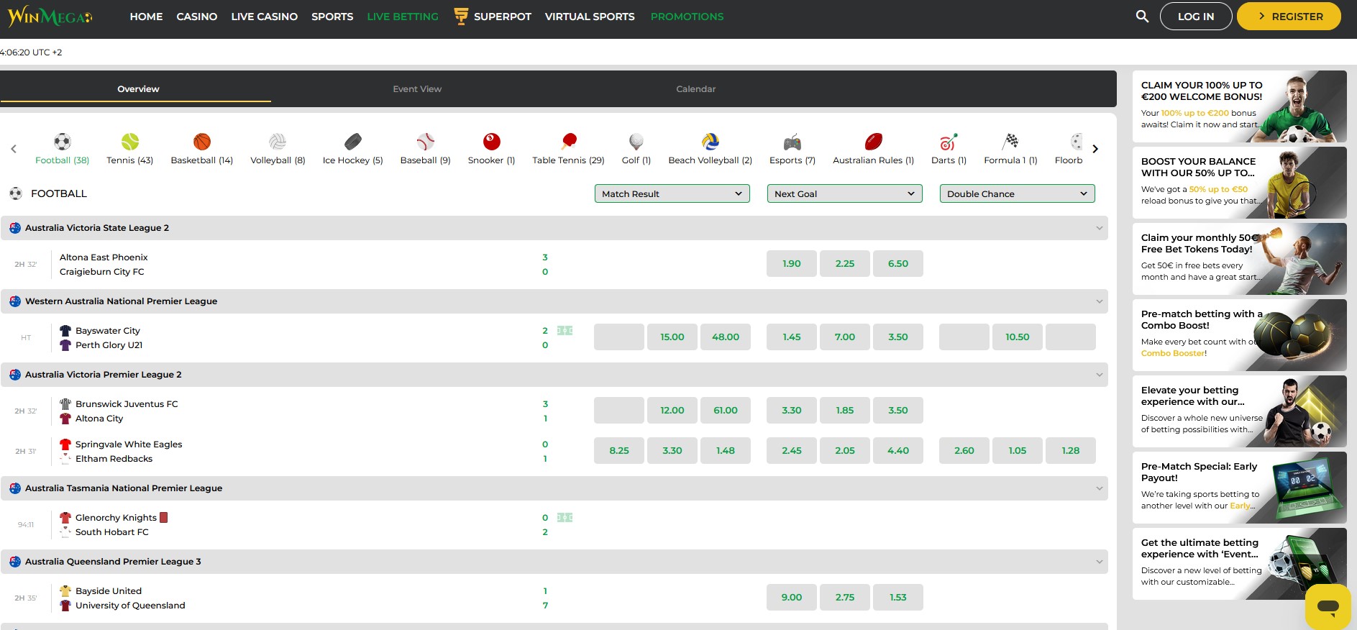1357x630 pixels.
Task: Open the Early Payout promo card
Action: (1239, 488)
